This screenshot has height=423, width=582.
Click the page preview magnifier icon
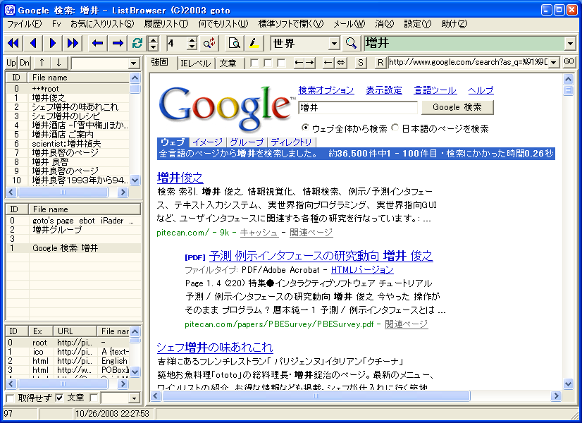[x=234, y=44]
